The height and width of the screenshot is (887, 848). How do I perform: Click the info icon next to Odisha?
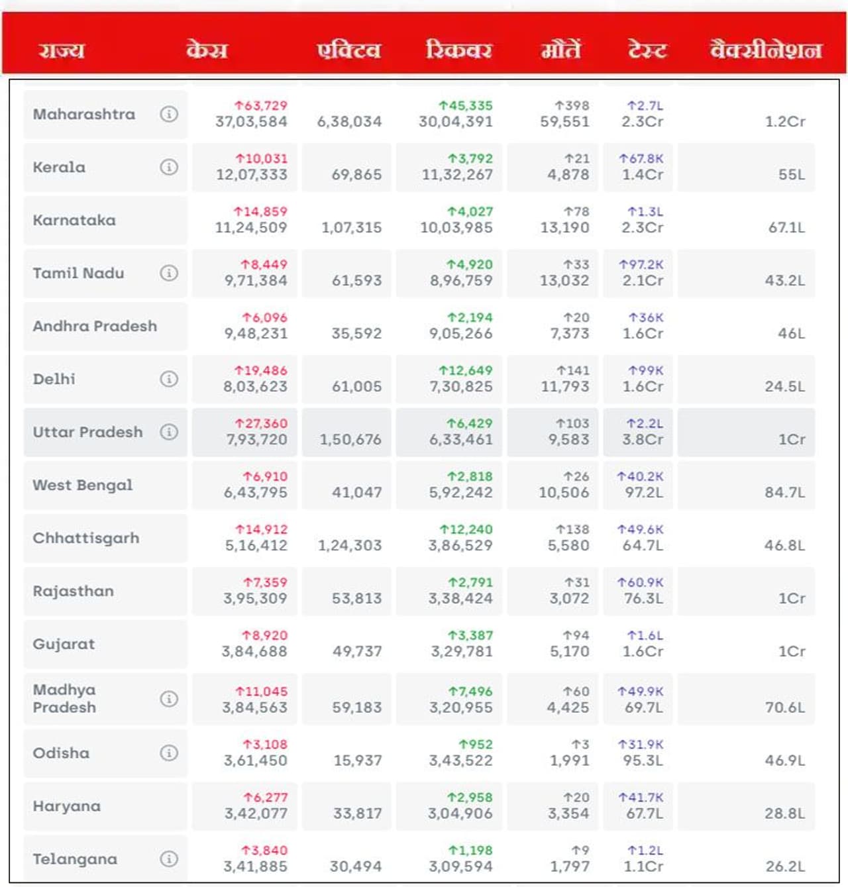click(x=169, y=753)
